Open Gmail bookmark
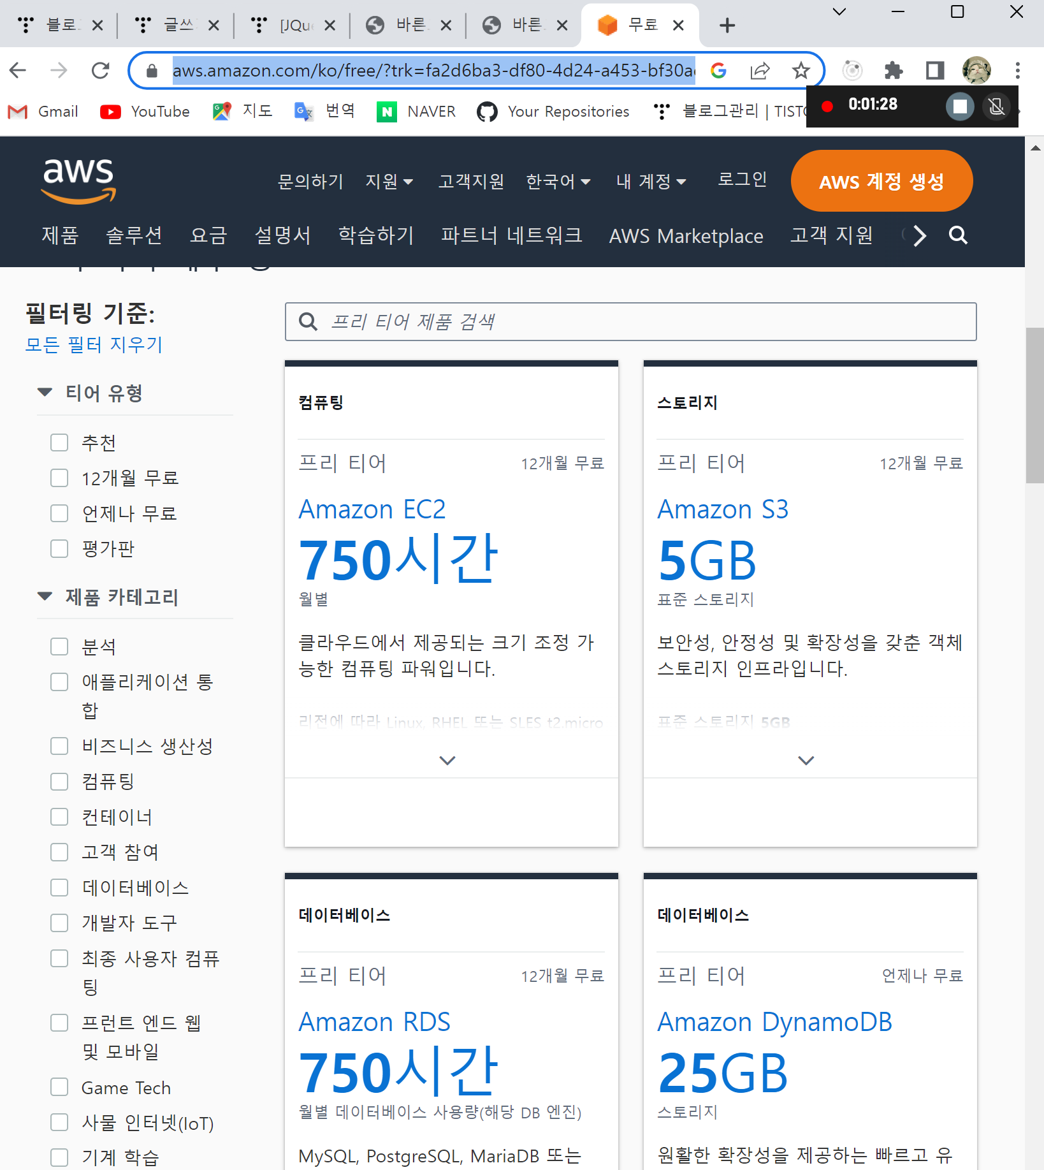Image resolution: width=1044 pixels, height=1170 pixels. click(43, 112)
